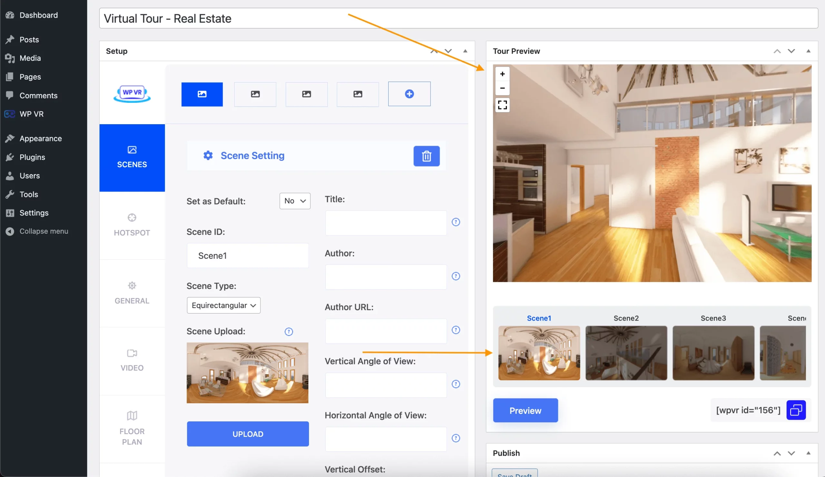Expand the Setup panel collapse arrow
This screenshot has width=825, height=477.
pyautogui.click(x=464, y=51)
